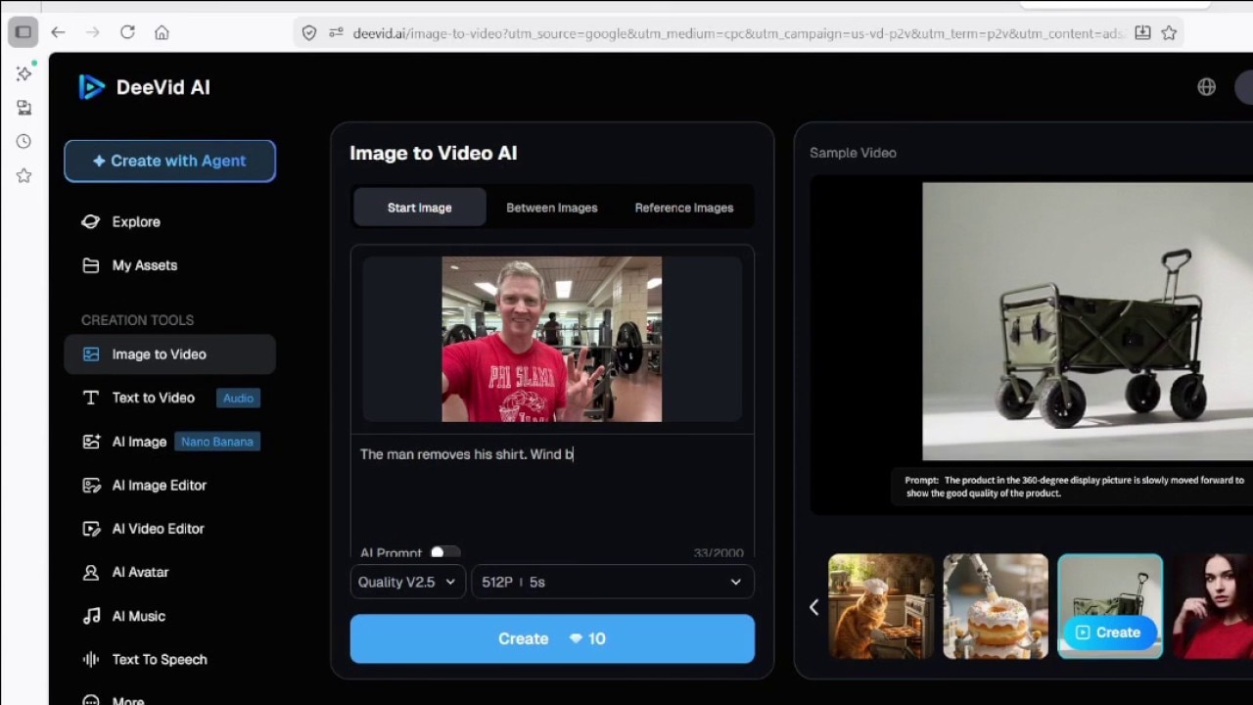
Task: Open My Assets folder
Action: tap(144, 265)
